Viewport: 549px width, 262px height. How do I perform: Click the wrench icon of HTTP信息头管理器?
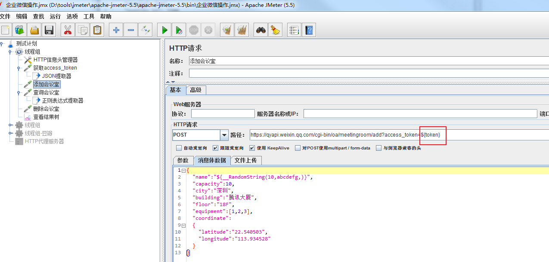tap(28, 60)
